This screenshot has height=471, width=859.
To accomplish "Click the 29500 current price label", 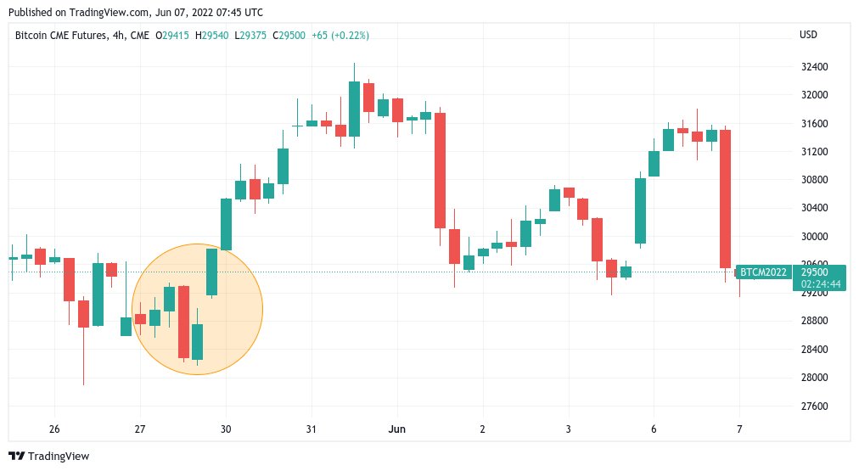I will [813, 272].
